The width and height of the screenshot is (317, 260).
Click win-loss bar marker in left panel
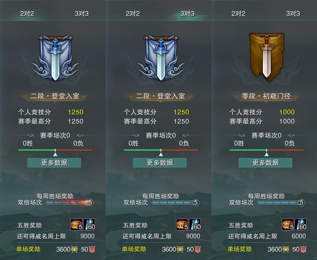coord(55,153)
